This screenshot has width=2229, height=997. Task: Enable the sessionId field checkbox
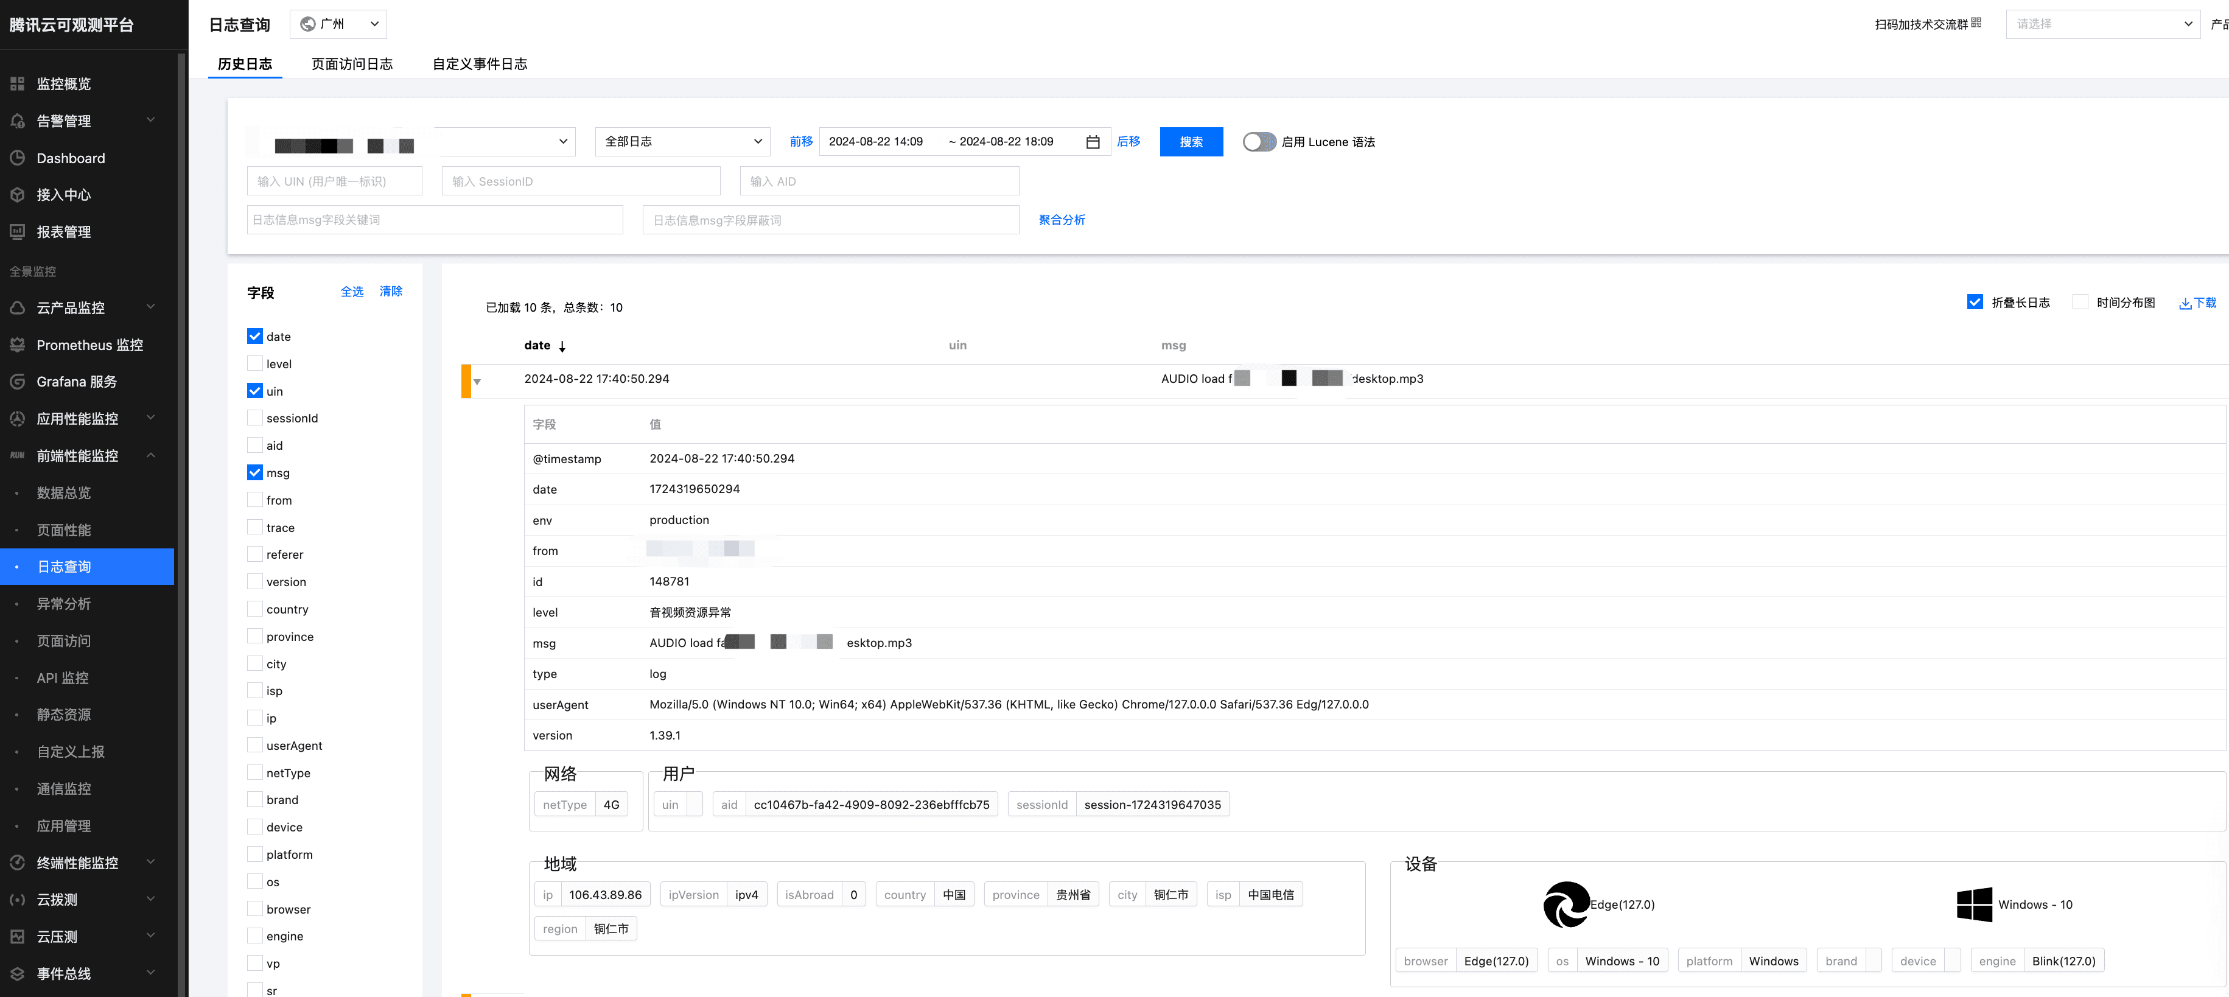254,417
